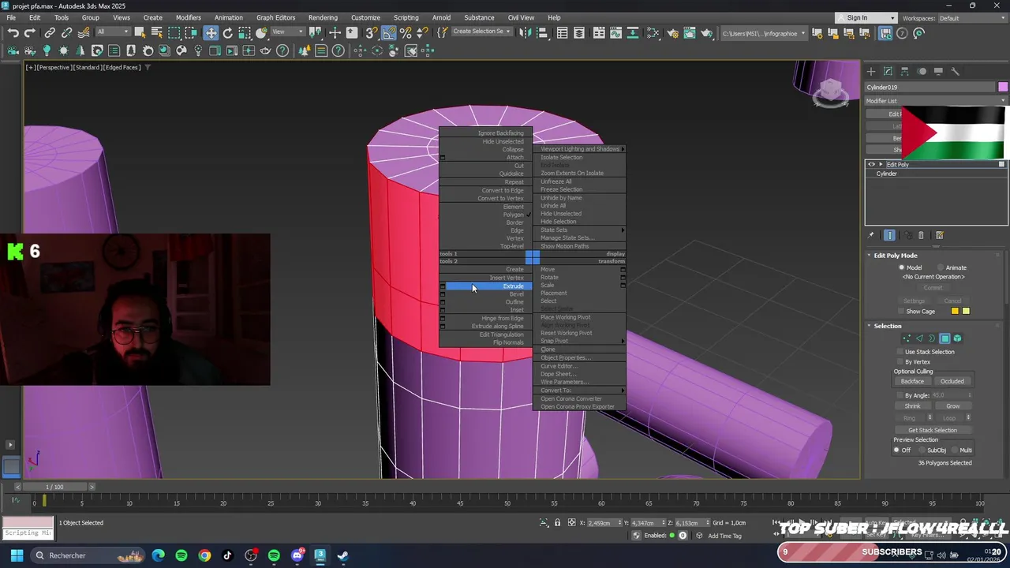Activate the Bind to Space Warp tool
This screenshot has width=1010, height=568.
click(83, 33)
